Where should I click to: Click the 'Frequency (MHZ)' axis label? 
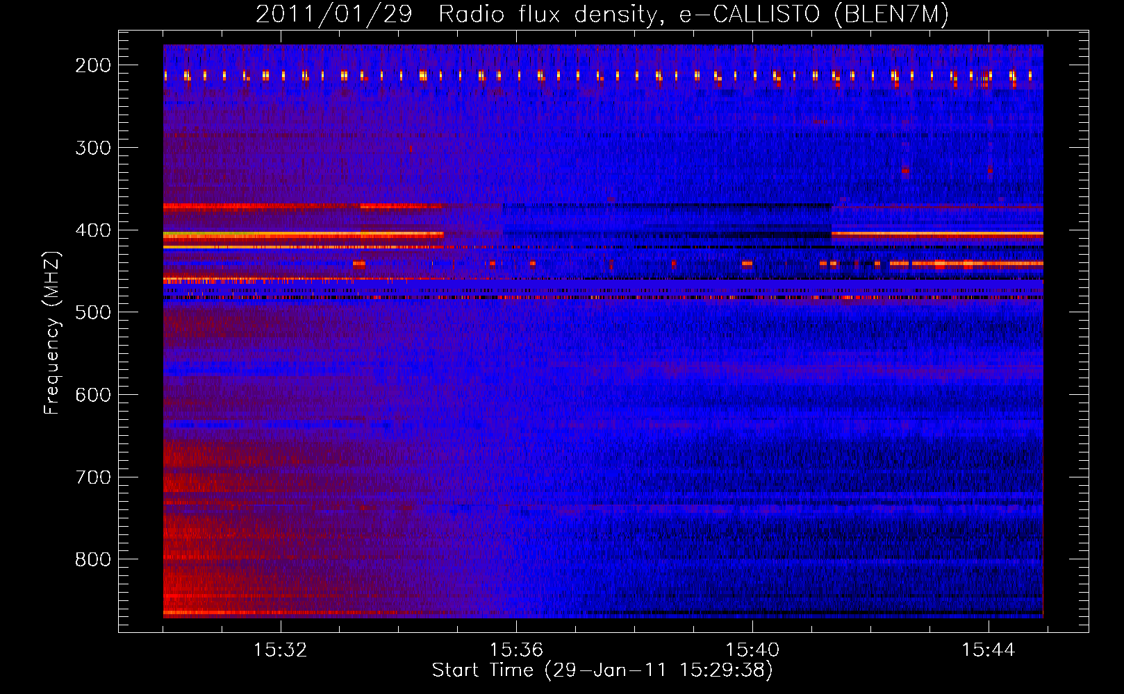(x=52, y=332)
